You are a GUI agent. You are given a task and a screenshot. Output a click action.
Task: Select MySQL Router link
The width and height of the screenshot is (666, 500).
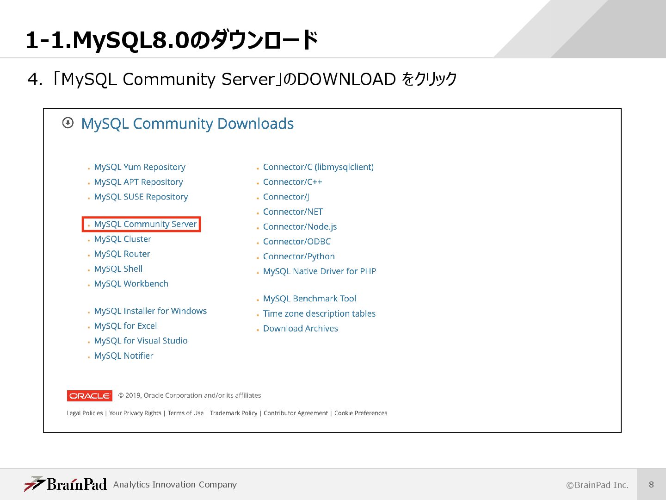point(122,254)
